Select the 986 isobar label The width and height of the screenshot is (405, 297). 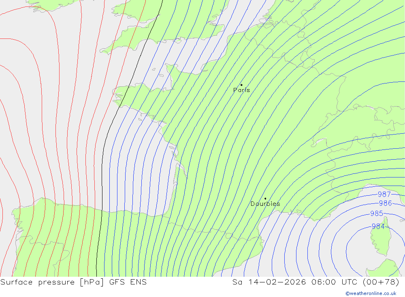(x=386, y=203)
